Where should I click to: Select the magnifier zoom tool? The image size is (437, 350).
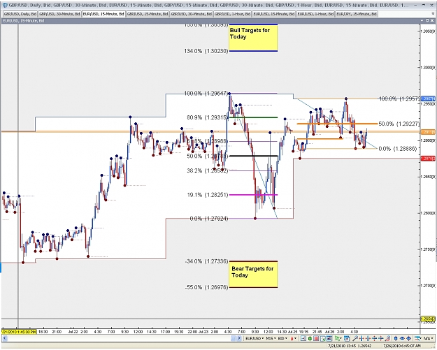pos(355,339)
